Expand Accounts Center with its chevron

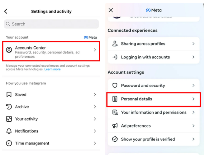(95, 50)
